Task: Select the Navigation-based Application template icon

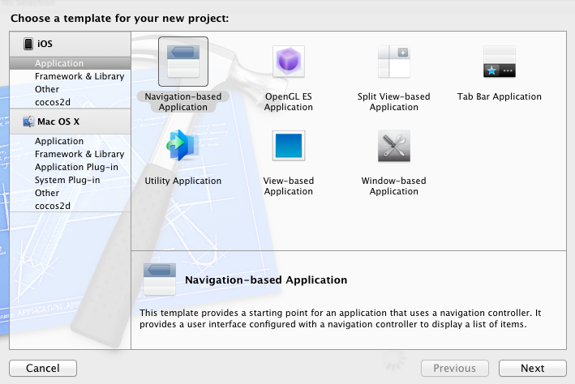Action: (183, 62)
